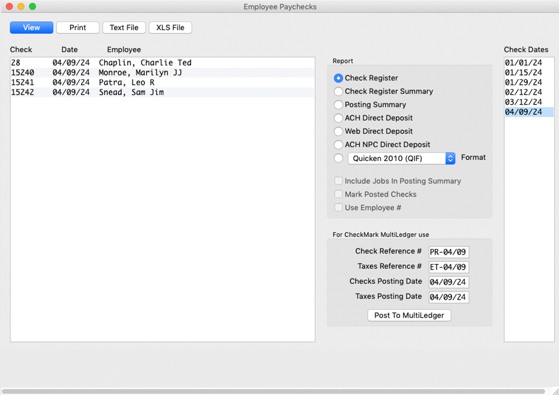Choose the ACH NPC Direct Deposit report
The width and height of the screenshot is (559, 395).
(x=338, y=144)
